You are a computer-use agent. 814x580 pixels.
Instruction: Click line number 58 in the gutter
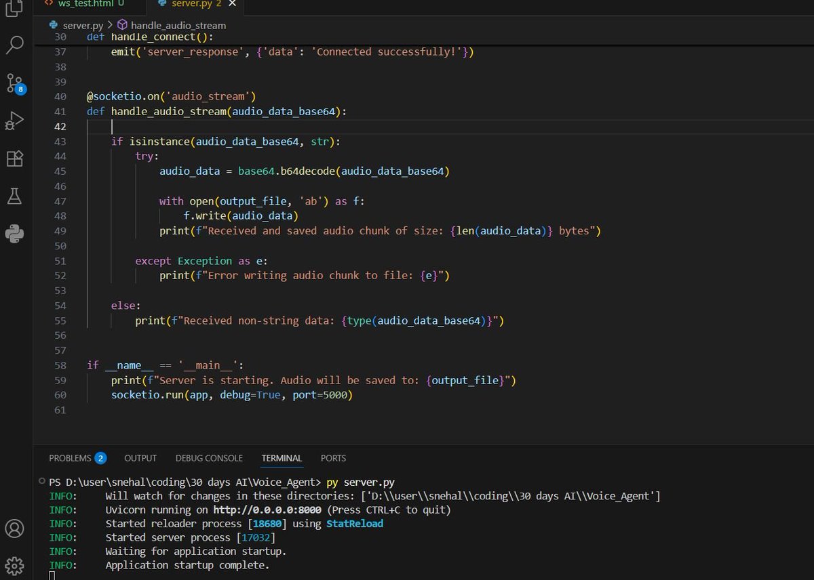60,365
